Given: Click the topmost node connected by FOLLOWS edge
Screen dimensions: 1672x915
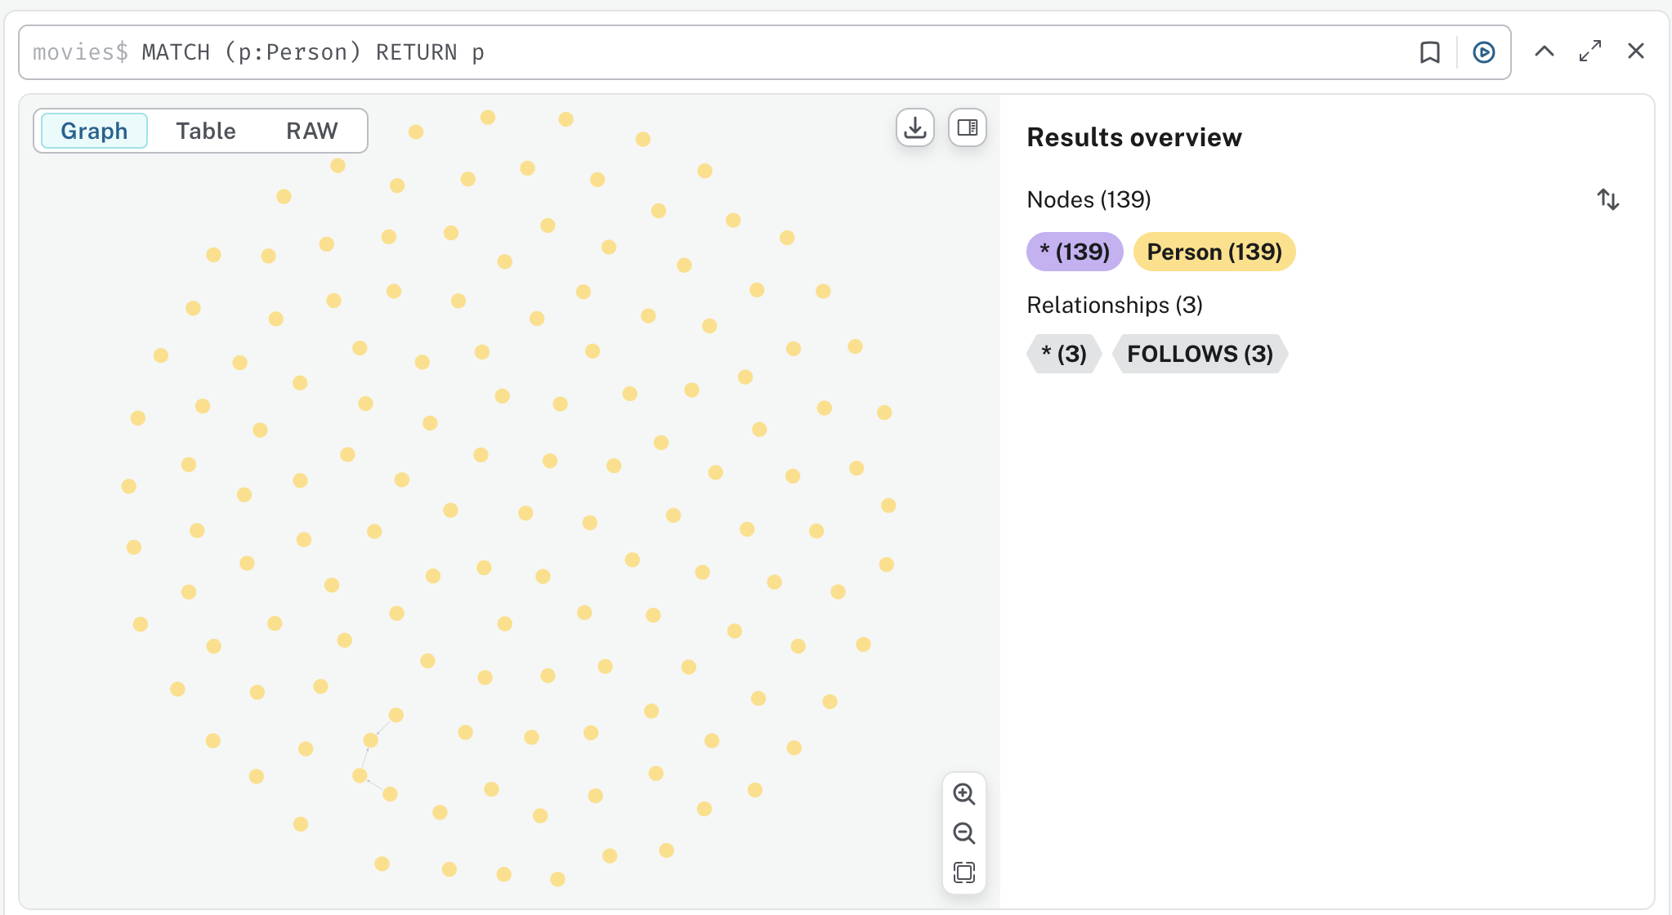Looking at the screenshot, I should pos(396,715).
